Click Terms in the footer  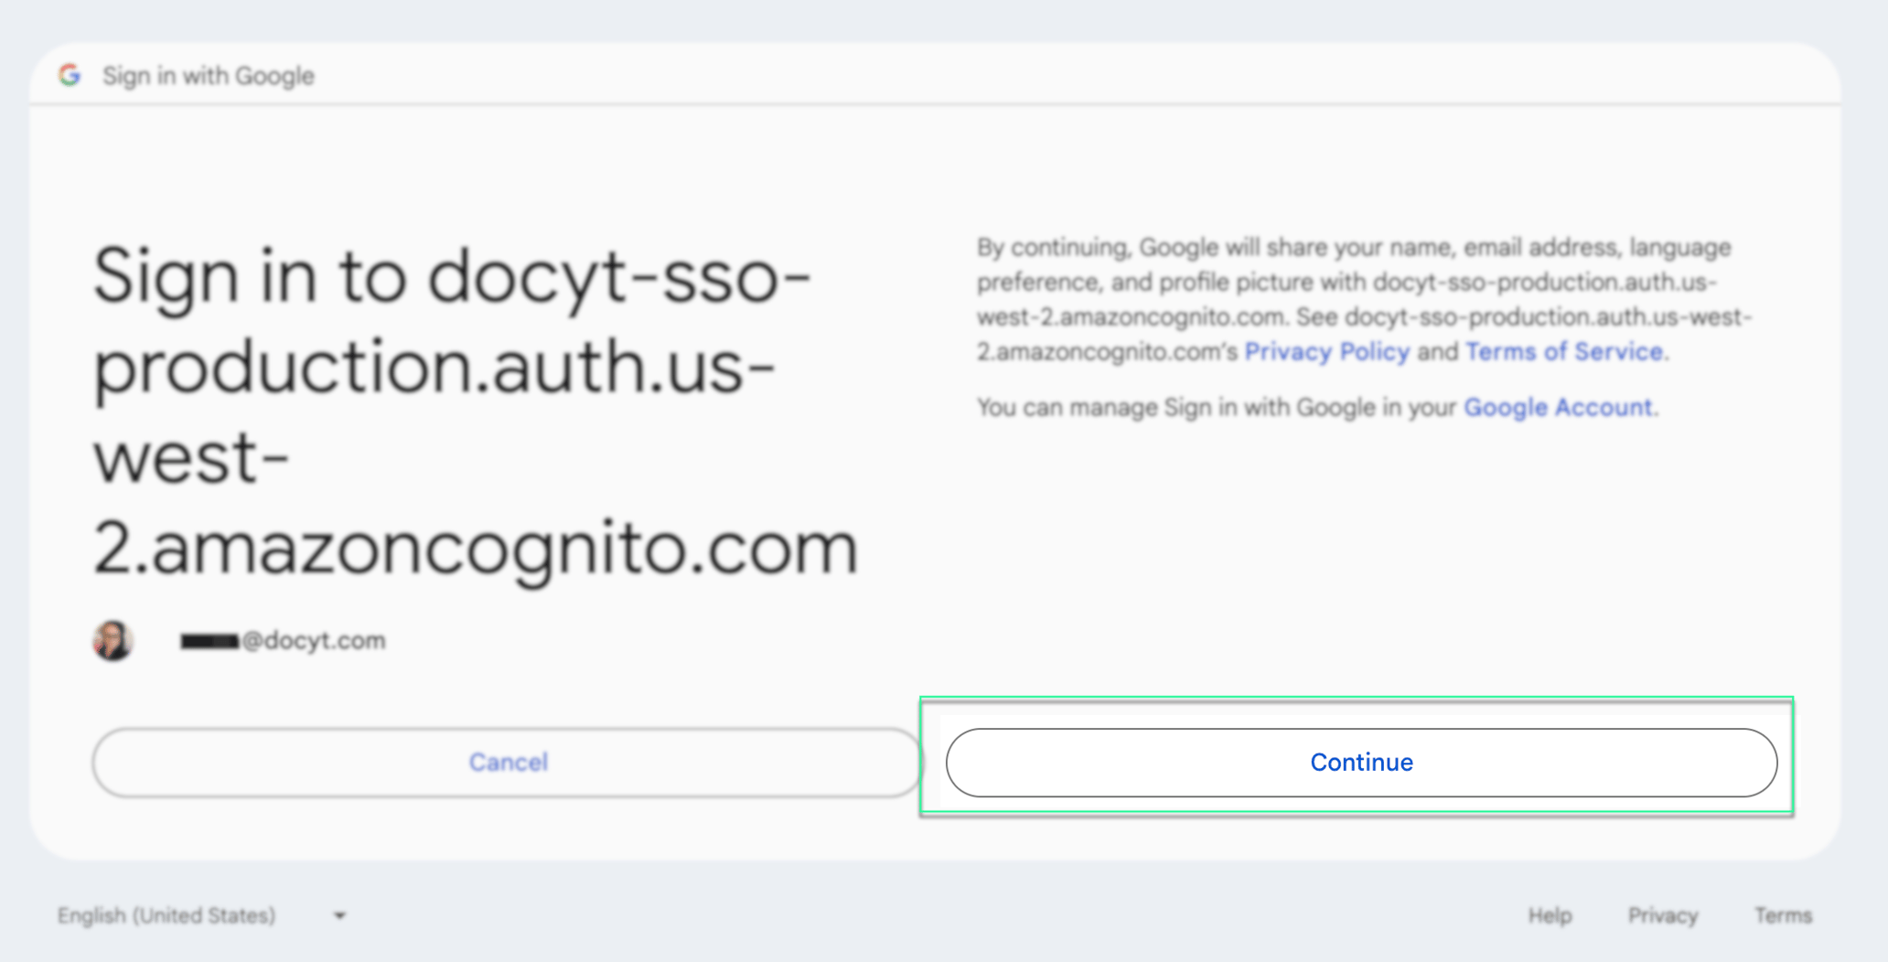[x=1782, y=914]
